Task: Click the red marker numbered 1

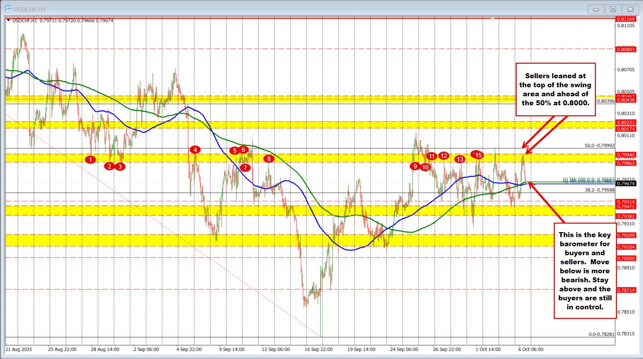Action: pyautogui.click(x=90, y=159)
